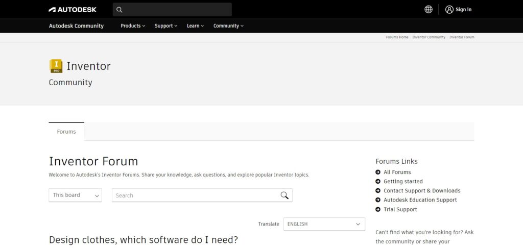Click the Inventor PRO product icon
The height and width of the screenshot is (248, 523).
[x=56, y=66]
